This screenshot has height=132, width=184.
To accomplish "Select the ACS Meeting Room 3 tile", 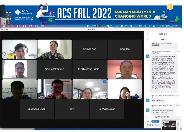I will click(x=89, y=69).
